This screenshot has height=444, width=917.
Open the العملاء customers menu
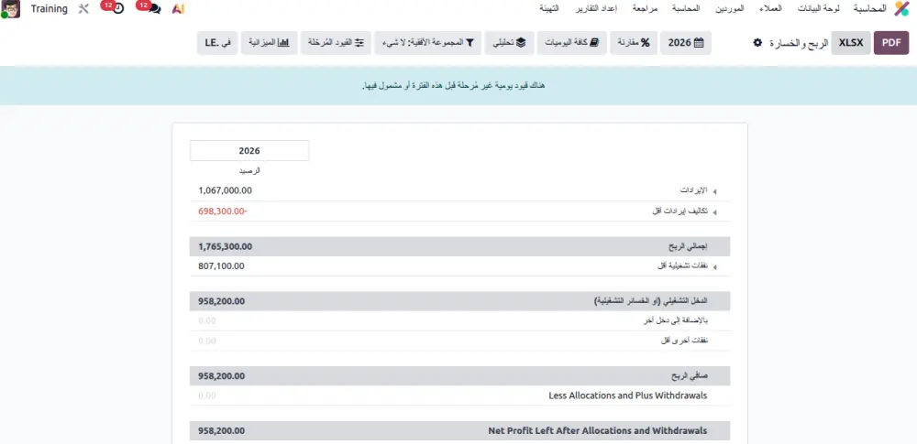click(771, 9)
